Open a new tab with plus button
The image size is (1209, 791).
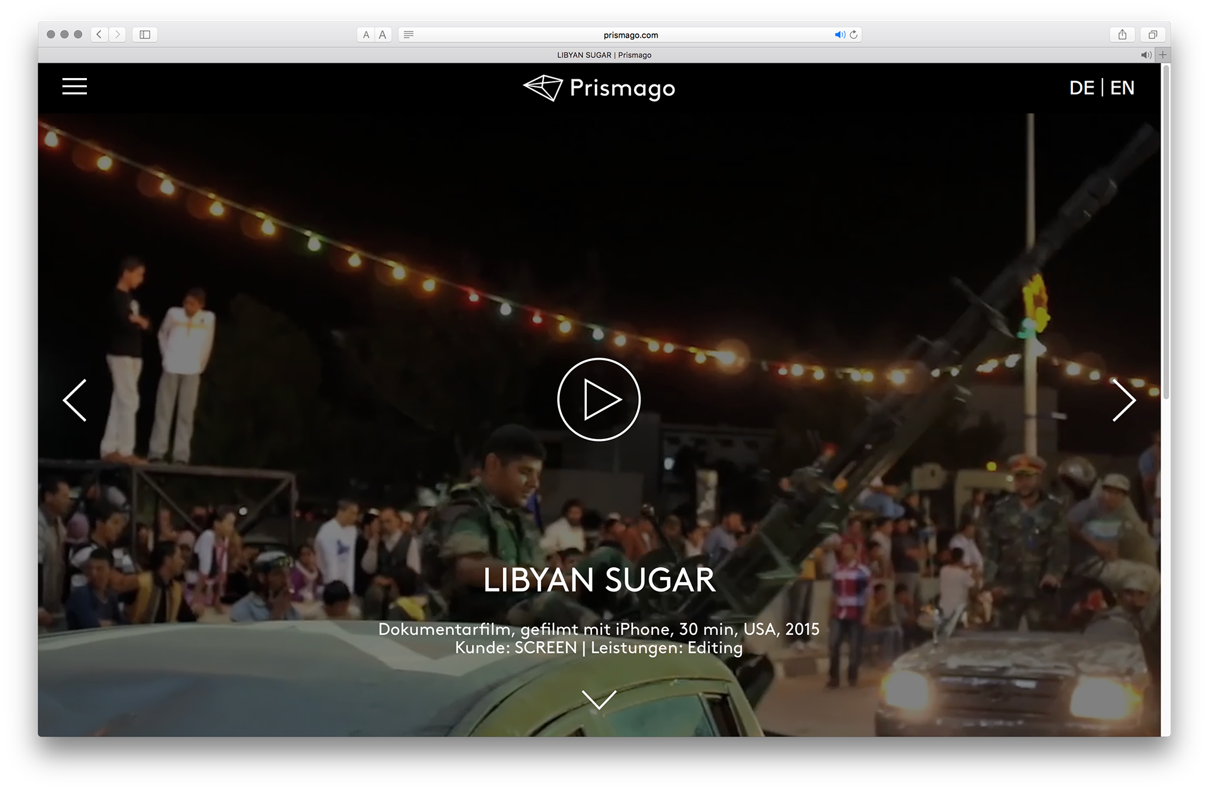[x=1163, y=55]
